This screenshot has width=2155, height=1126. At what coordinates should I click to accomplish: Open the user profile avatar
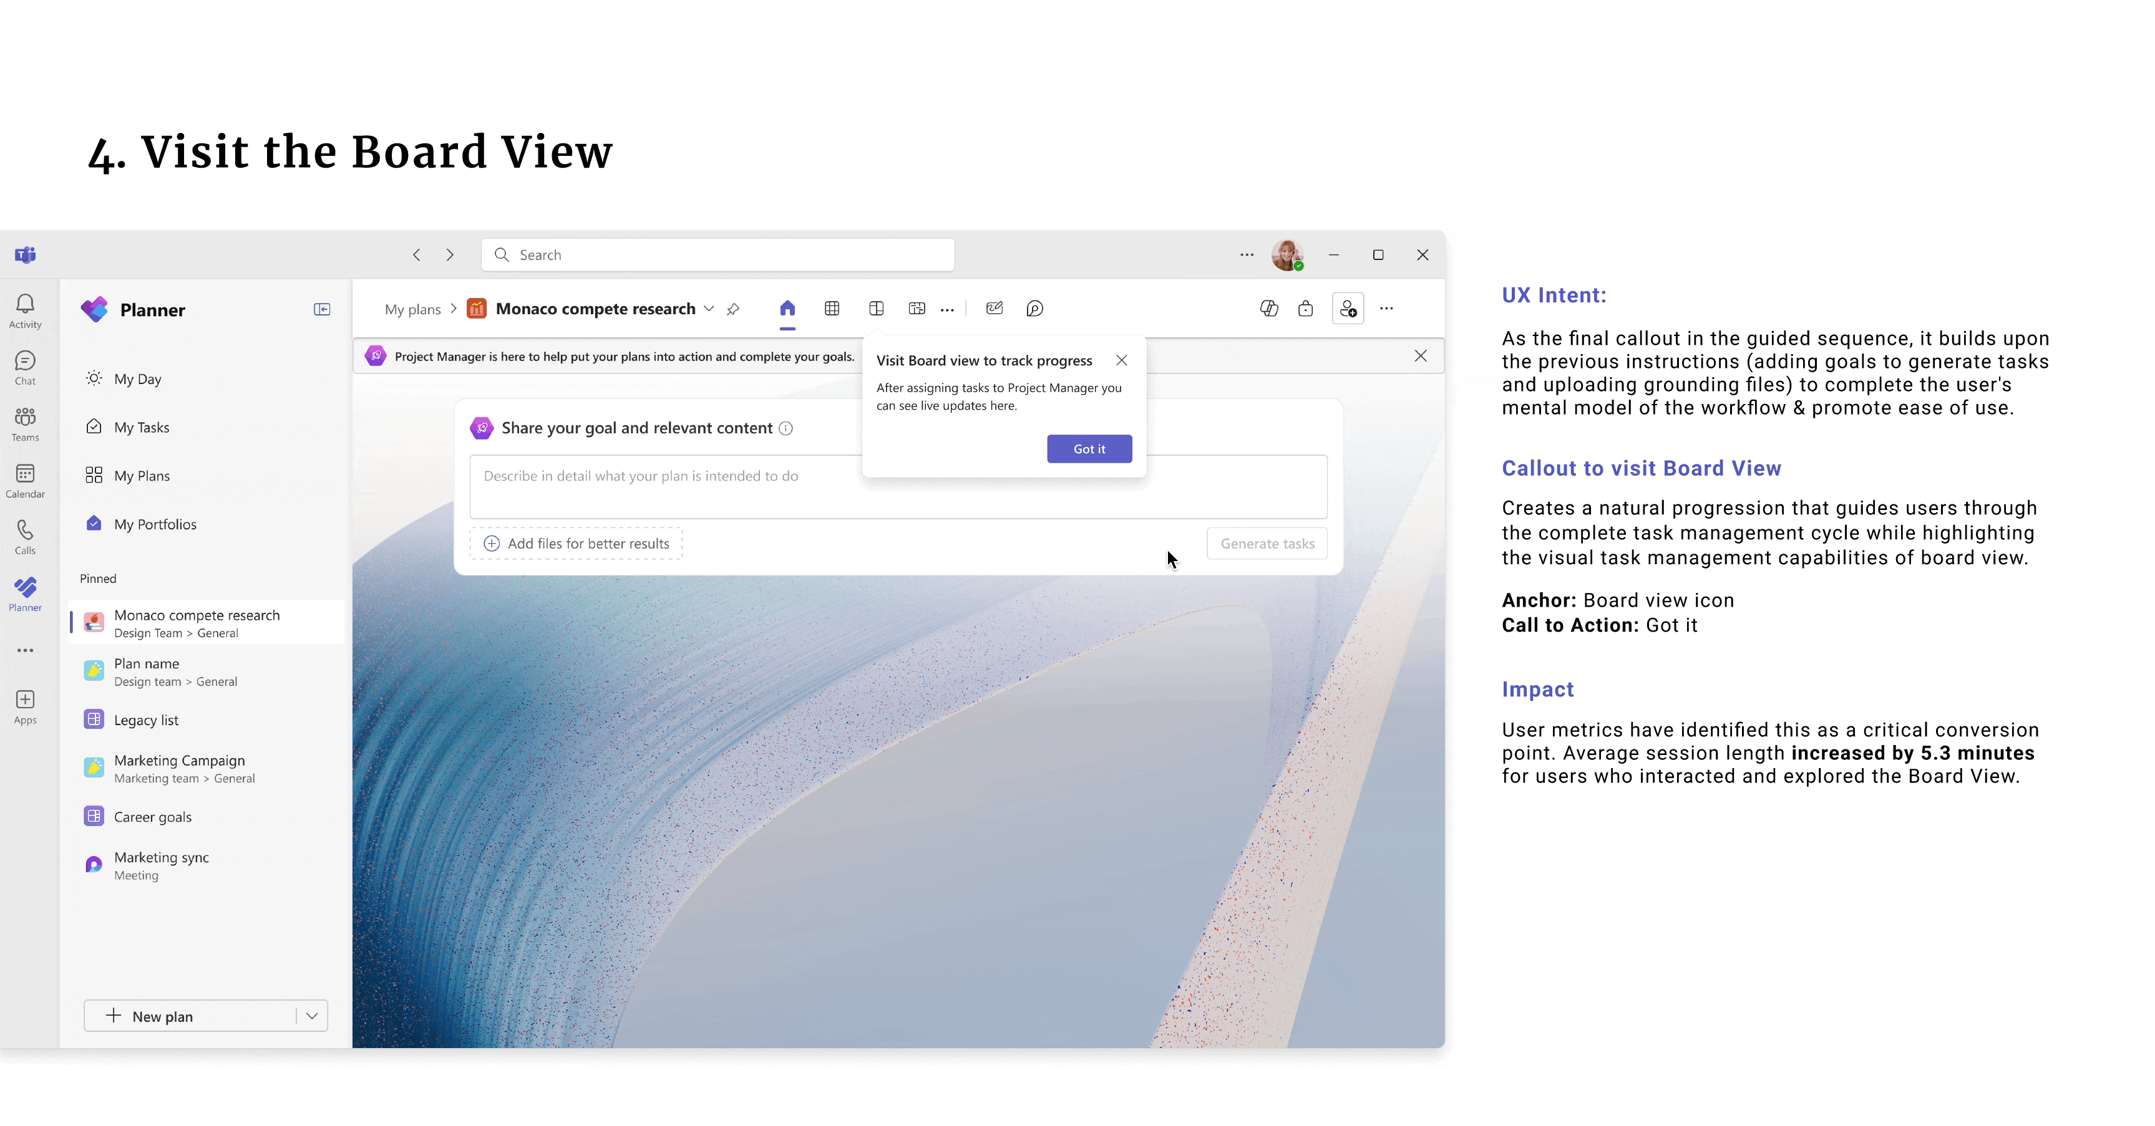[1287, 255]
